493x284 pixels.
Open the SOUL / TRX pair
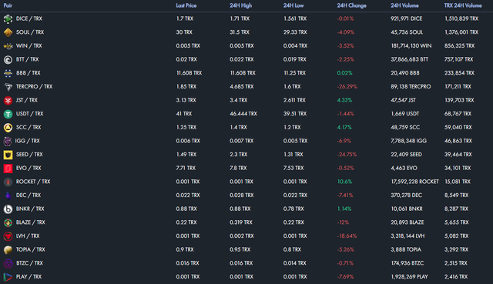pyautogui.click(x=30, y=32)
